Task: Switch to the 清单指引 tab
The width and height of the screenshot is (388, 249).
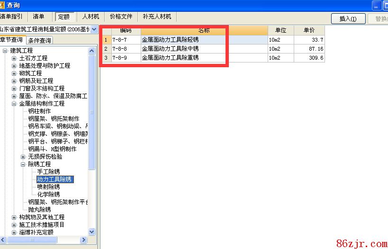Action: pos(11,17)
